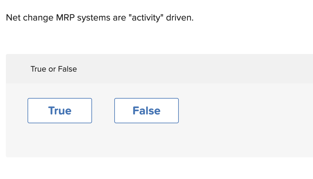The height and width of the screenshot is (179, 313).
Task: Answer False to the net change question
Action: 147,111
